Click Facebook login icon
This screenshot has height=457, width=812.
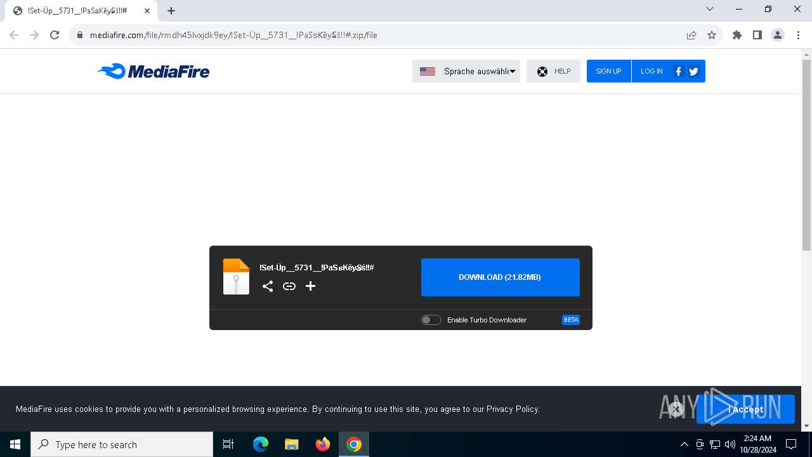click(x=678, y=71)
